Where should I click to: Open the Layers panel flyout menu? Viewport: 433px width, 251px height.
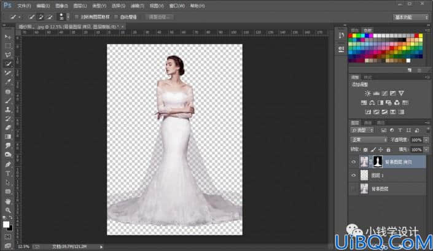tap(427, 123)
